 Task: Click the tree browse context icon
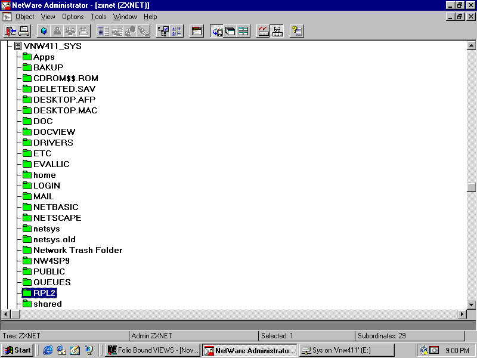[163, 31]
